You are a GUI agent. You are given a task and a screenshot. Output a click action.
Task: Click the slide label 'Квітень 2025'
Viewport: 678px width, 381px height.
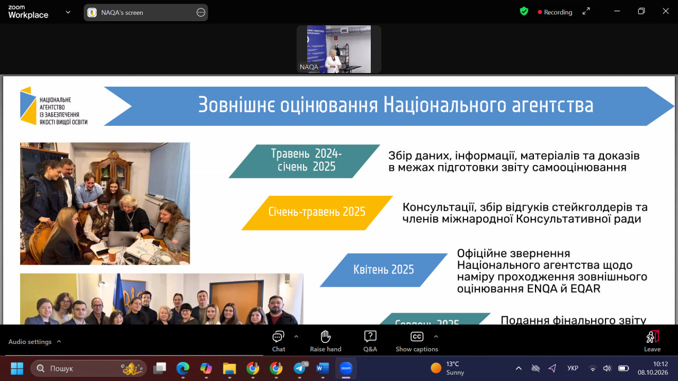383,270
